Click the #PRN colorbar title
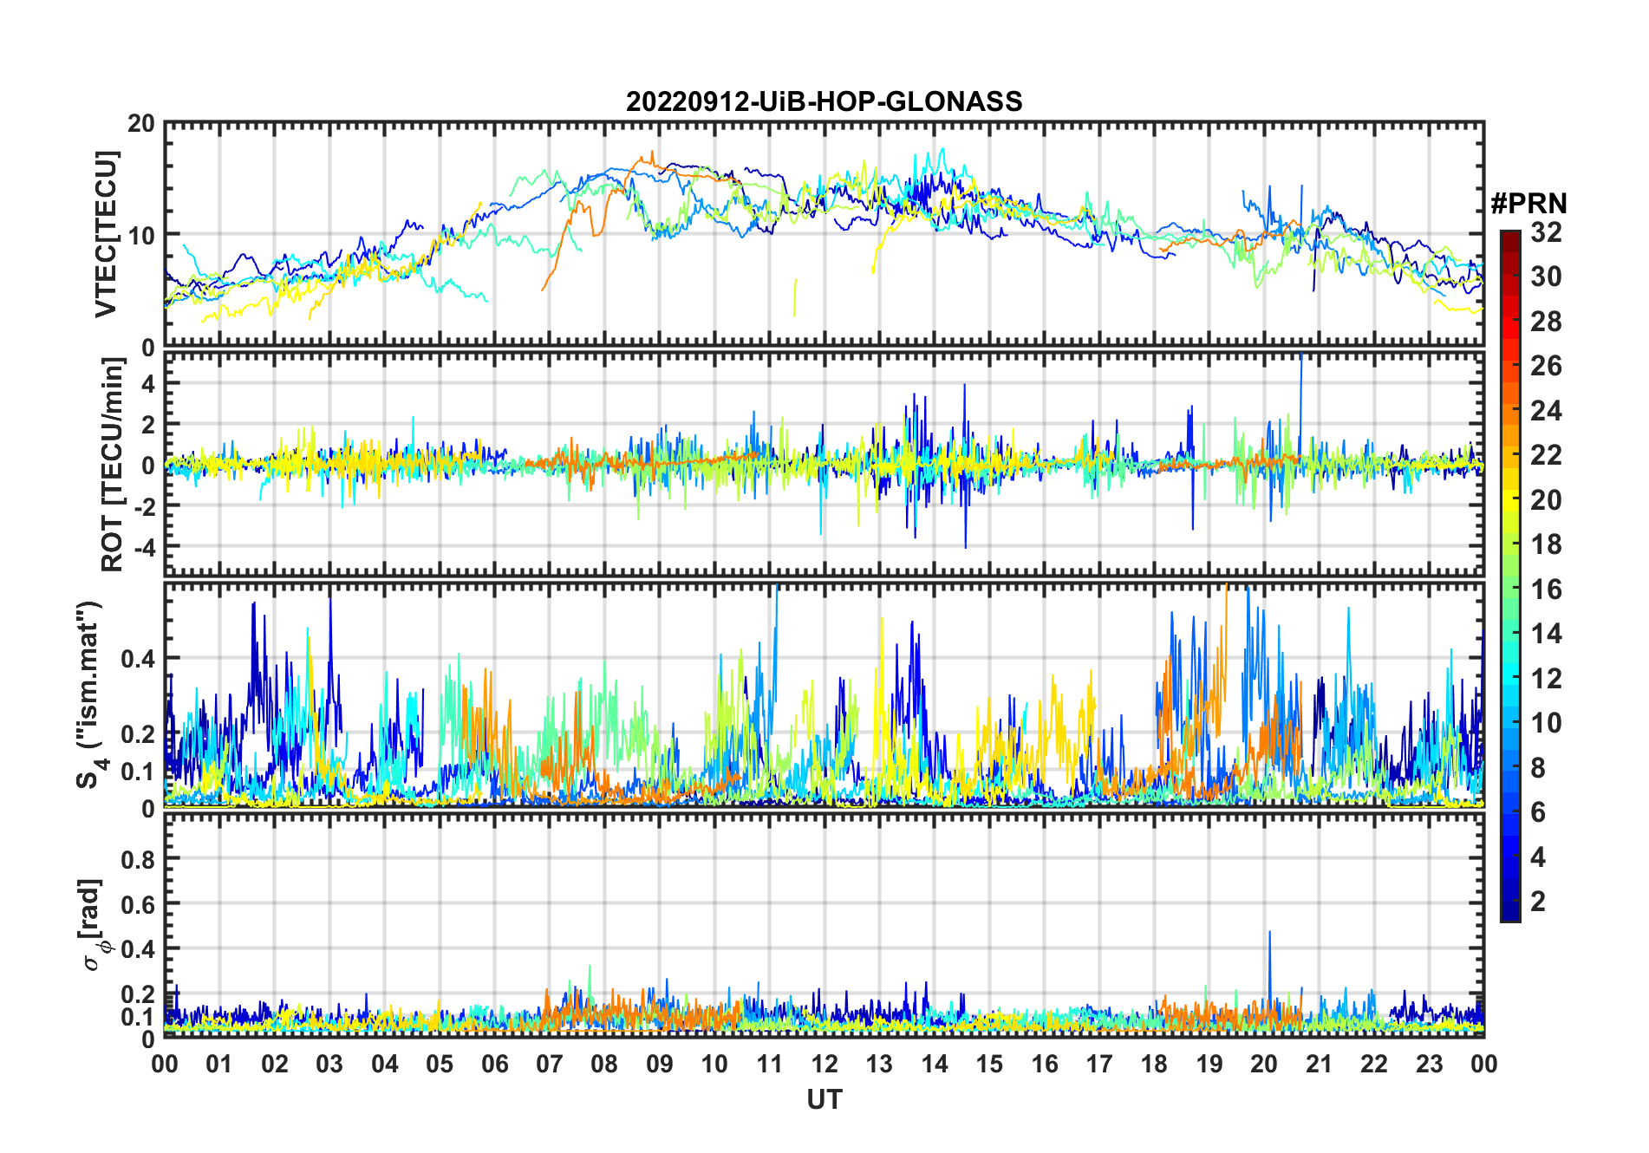The image size is (1649, 1153). pos(1528,204)
